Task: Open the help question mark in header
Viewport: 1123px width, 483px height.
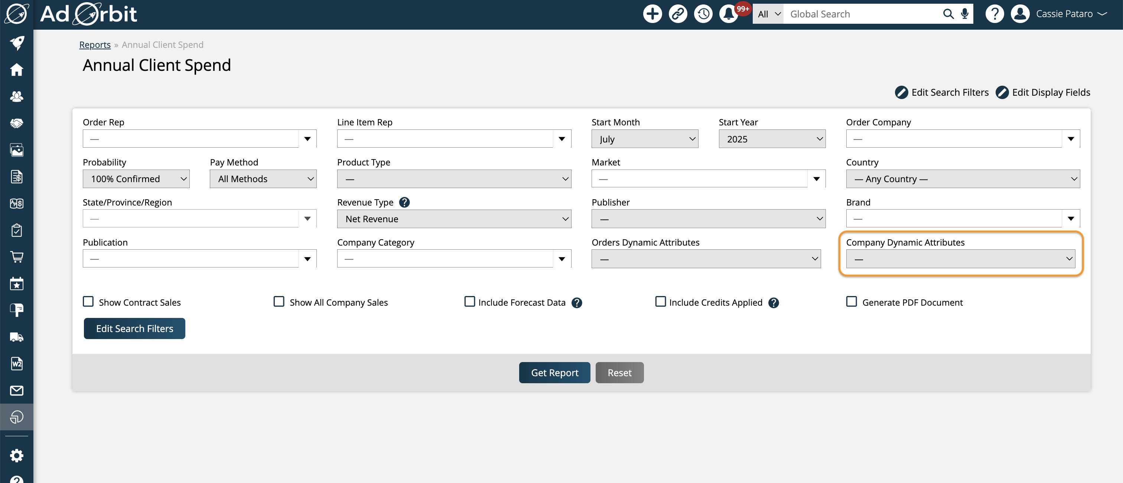Action: pyautogui.click(x=995, y=14)
